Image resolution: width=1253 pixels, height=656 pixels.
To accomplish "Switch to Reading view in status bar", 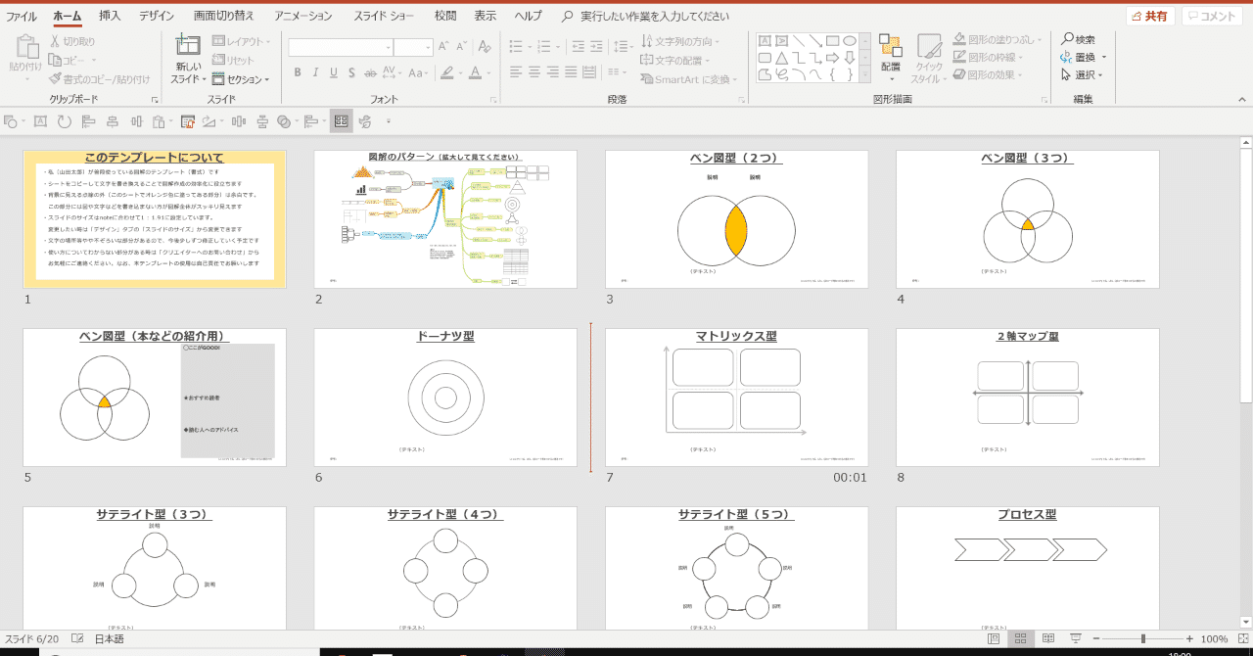I will (1047, 639).
